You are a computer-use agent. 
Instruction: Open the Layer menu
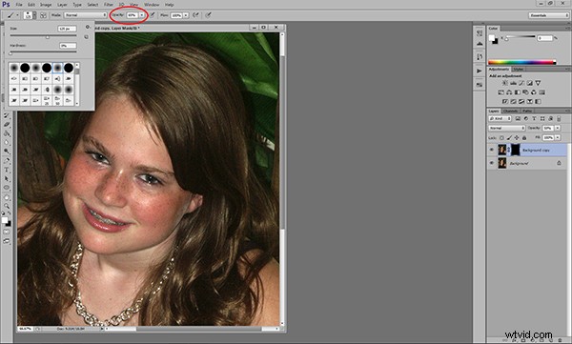pyautogui.click(x=62, y=5)
